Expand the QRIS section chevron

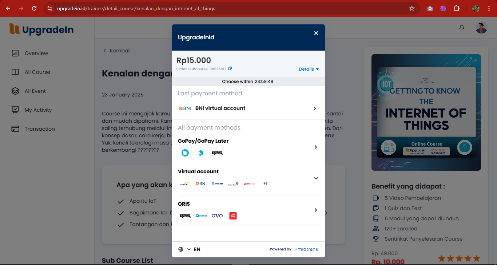316,210
